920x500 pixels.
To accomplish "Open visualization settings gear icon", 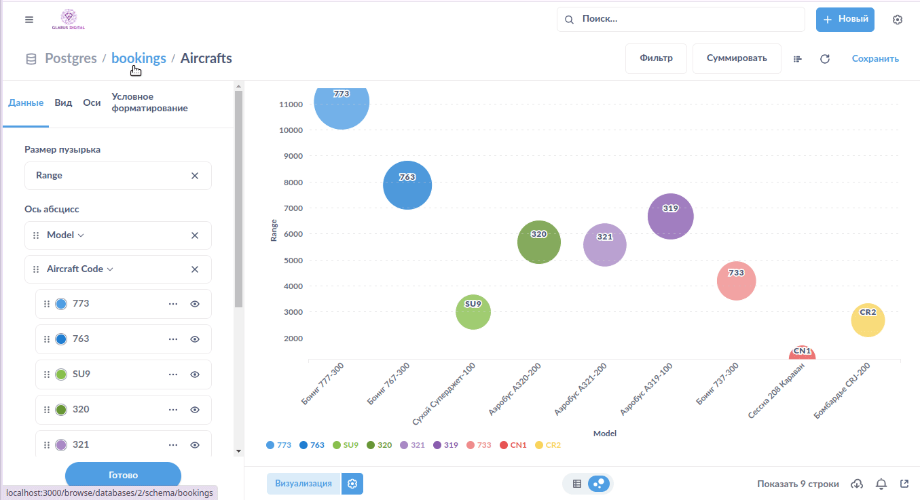I will (352, 484).
